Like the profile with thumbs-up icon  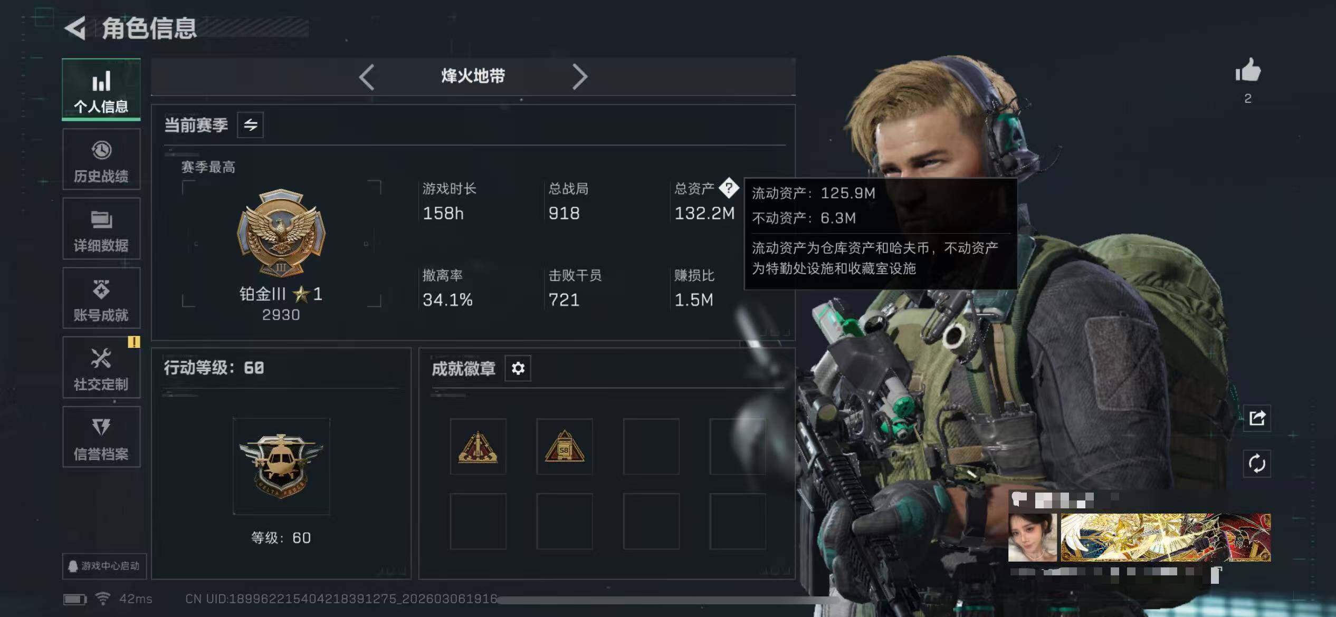tap(1248, 70)
